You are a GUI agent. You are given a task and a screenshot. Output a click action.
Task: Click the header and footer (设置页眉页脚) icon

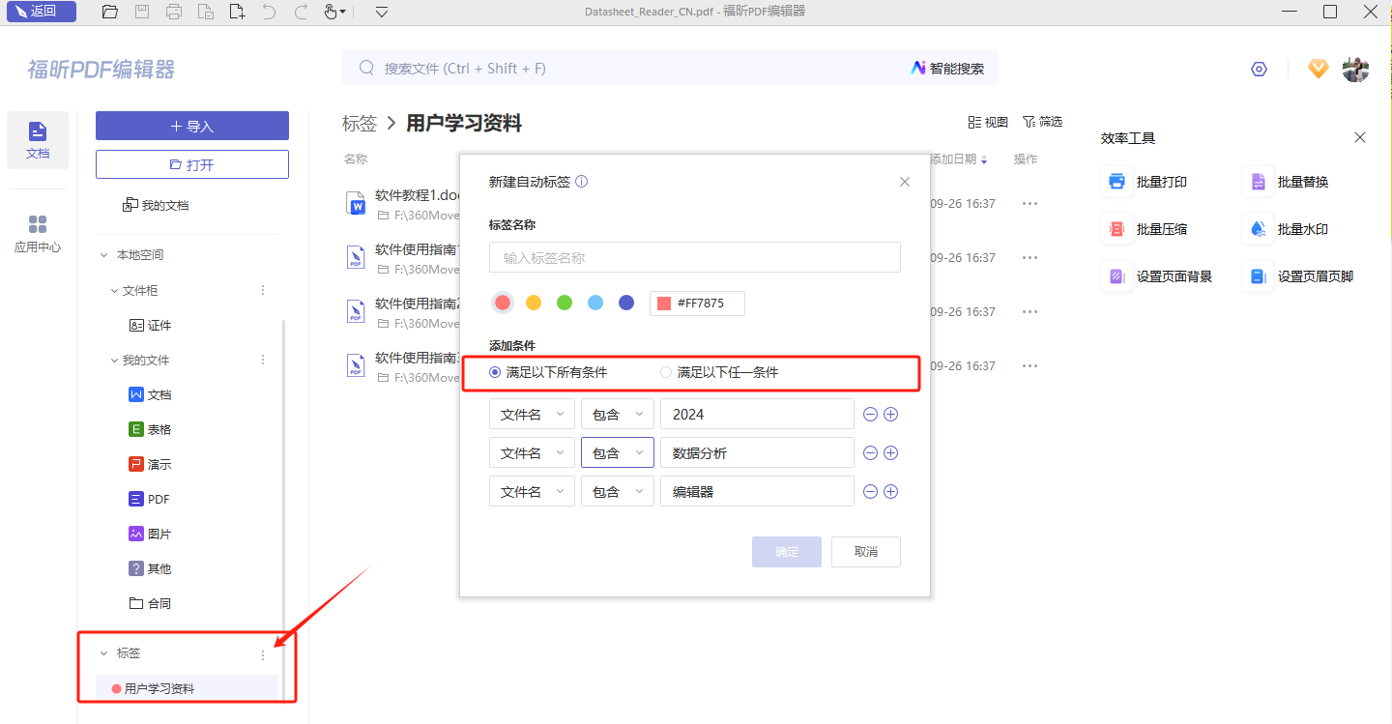[x=1258, y=276]
